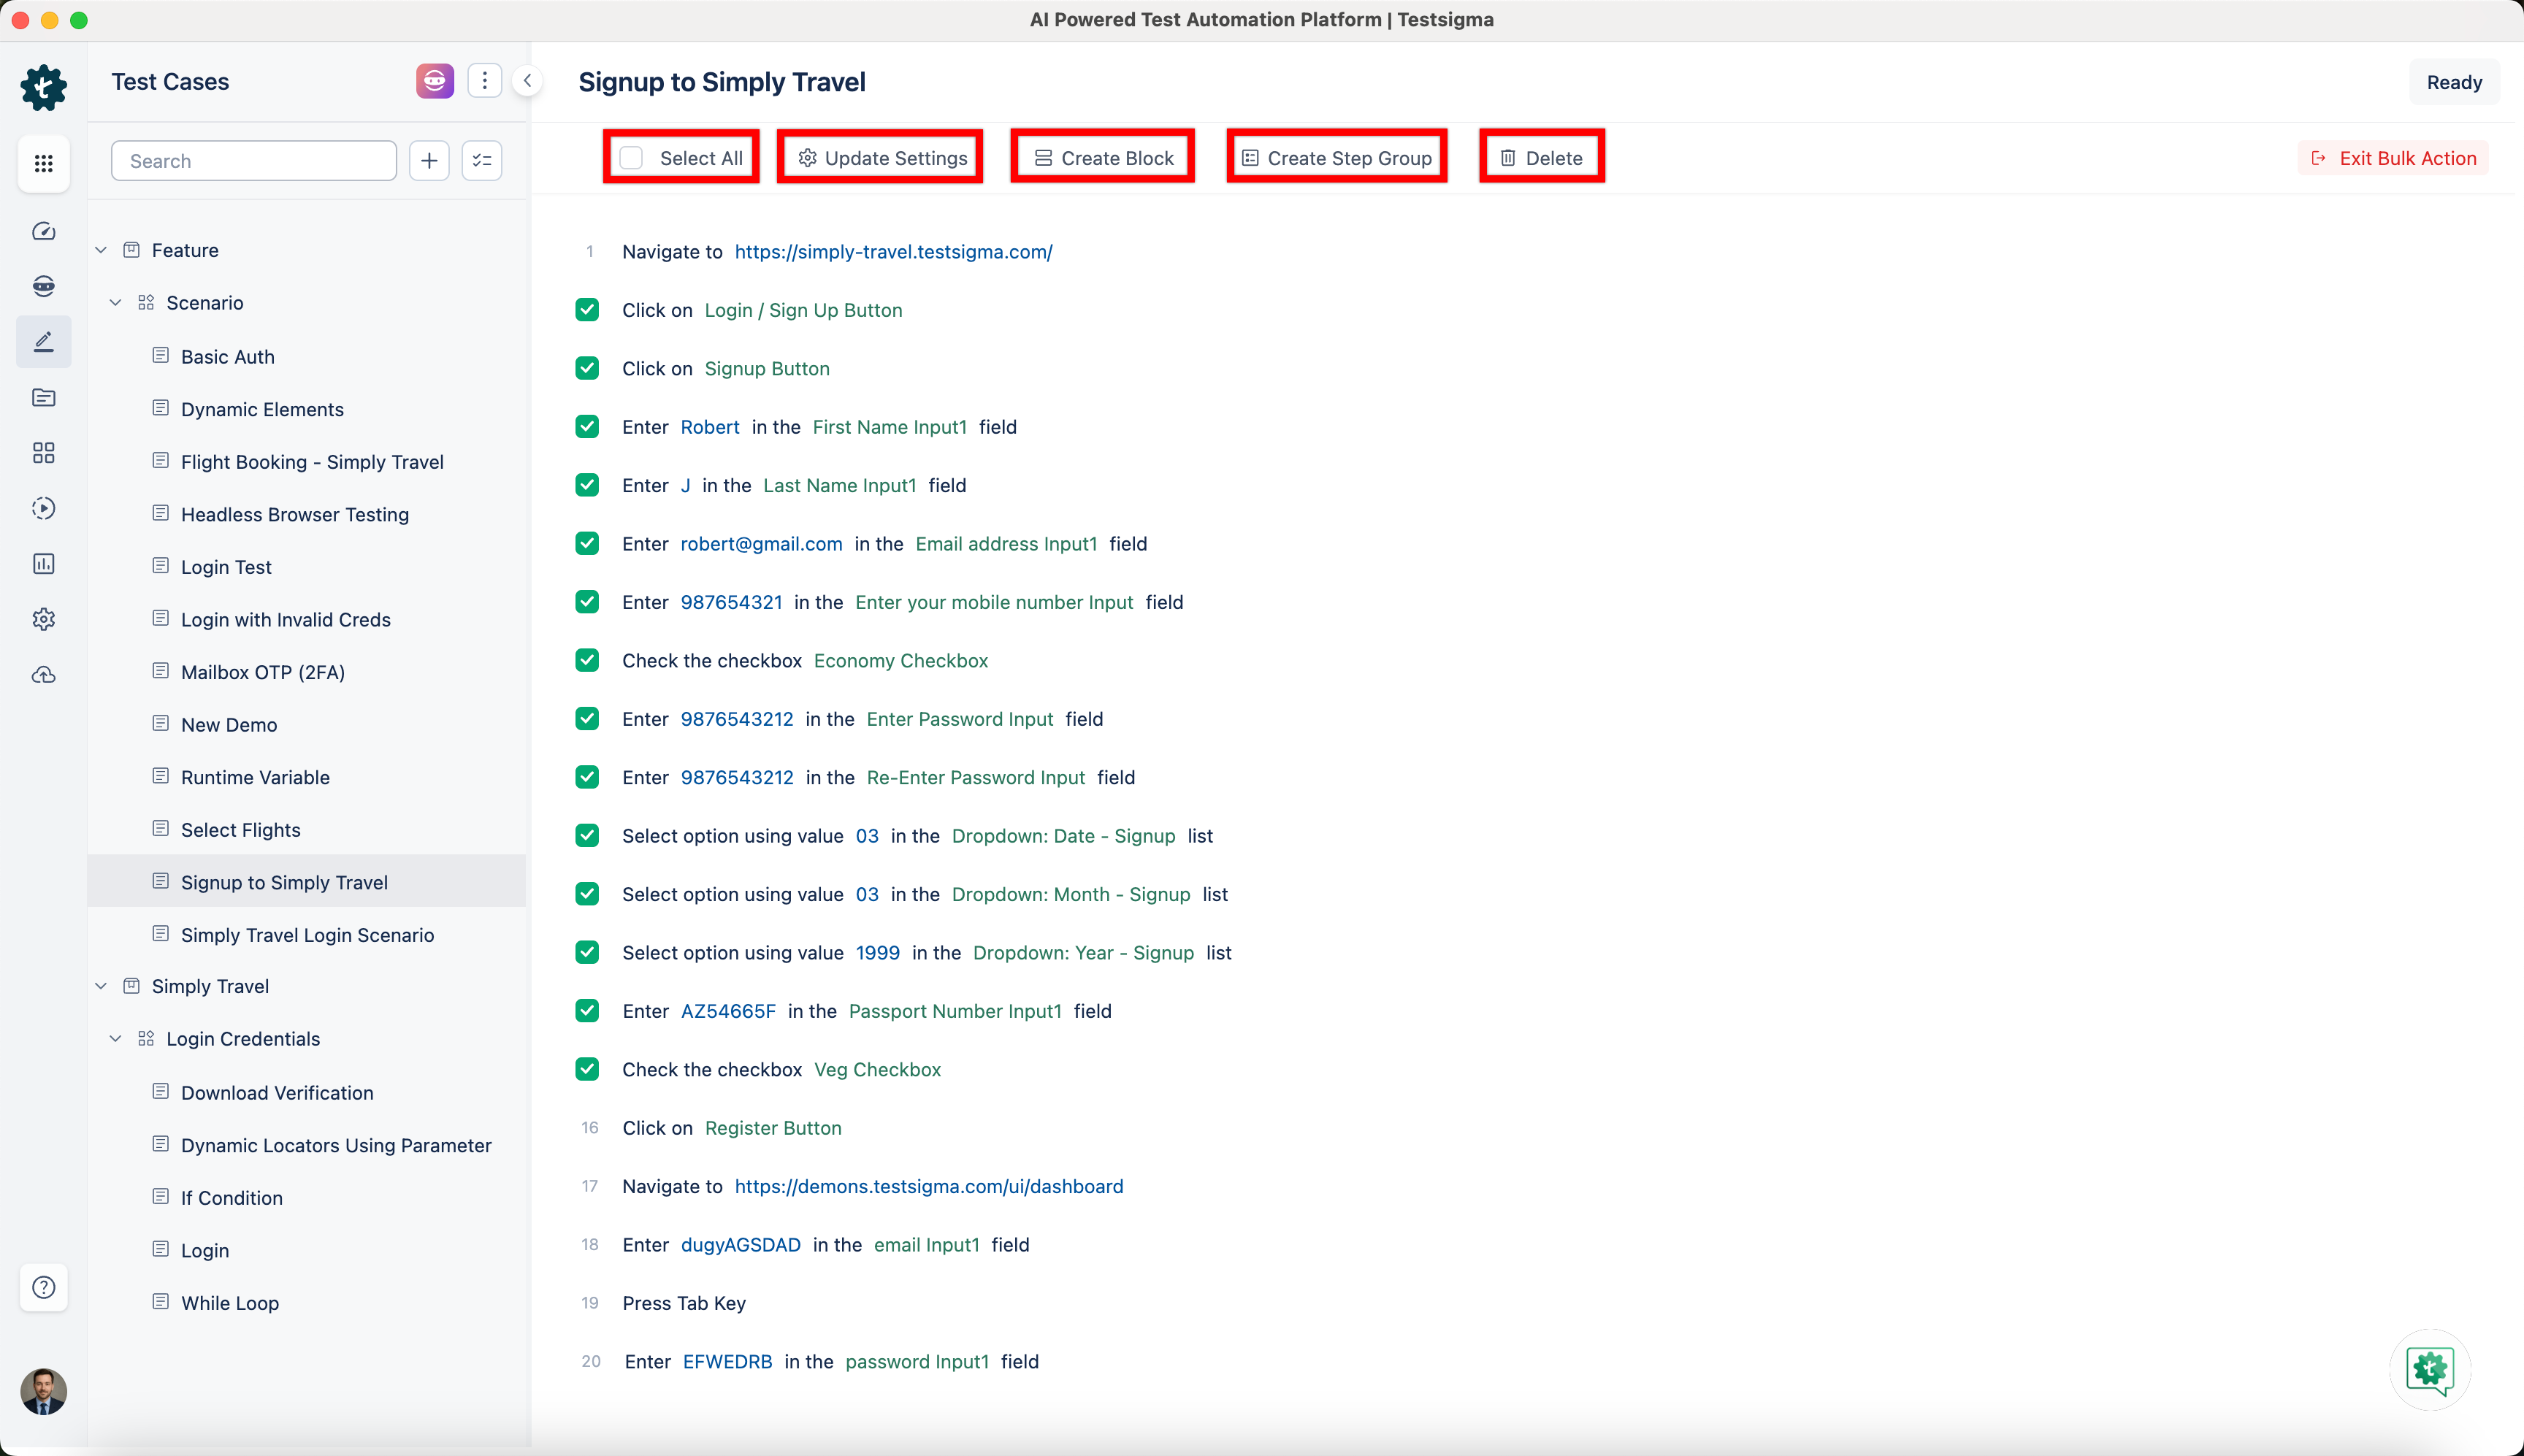
Task: Click the plus icon to add test case
Action: tap(429, 161)
